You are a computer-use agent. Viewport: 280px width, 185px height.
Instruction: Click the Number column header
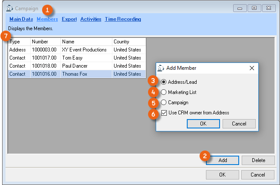[45, 42]
